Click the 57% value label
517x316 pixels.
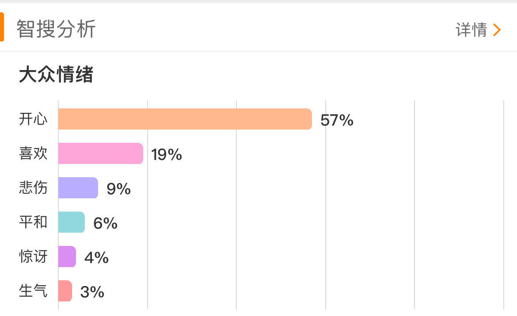point(337,120)
